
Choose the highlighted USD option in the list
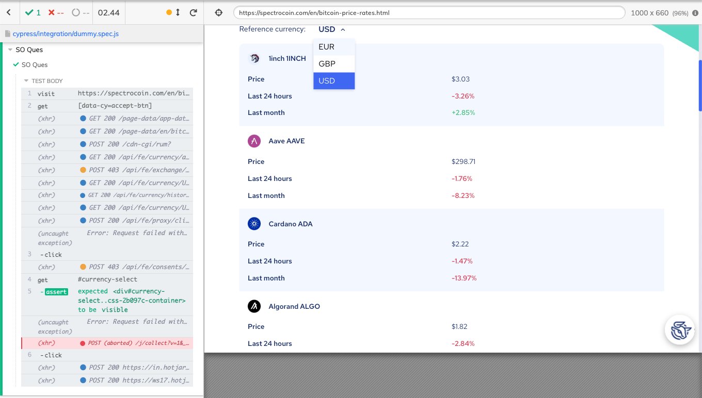334,81
